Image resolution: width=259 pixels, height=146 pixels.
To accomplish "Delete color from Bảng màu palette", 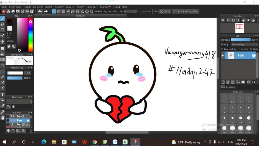I will click(x=13, y=107).
